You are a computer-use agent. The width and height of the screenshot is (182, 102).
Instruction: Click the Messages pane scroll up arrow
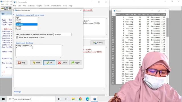pos(106,95)
